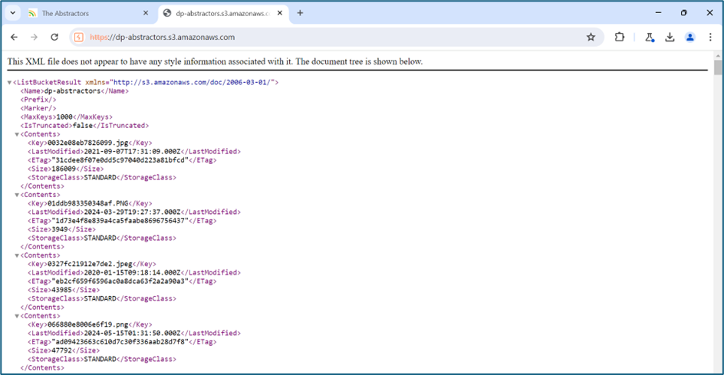Viewport: 724px width, 375px height.
Task: Click the Name value dp-abstractors
Action: pos(73,91)
